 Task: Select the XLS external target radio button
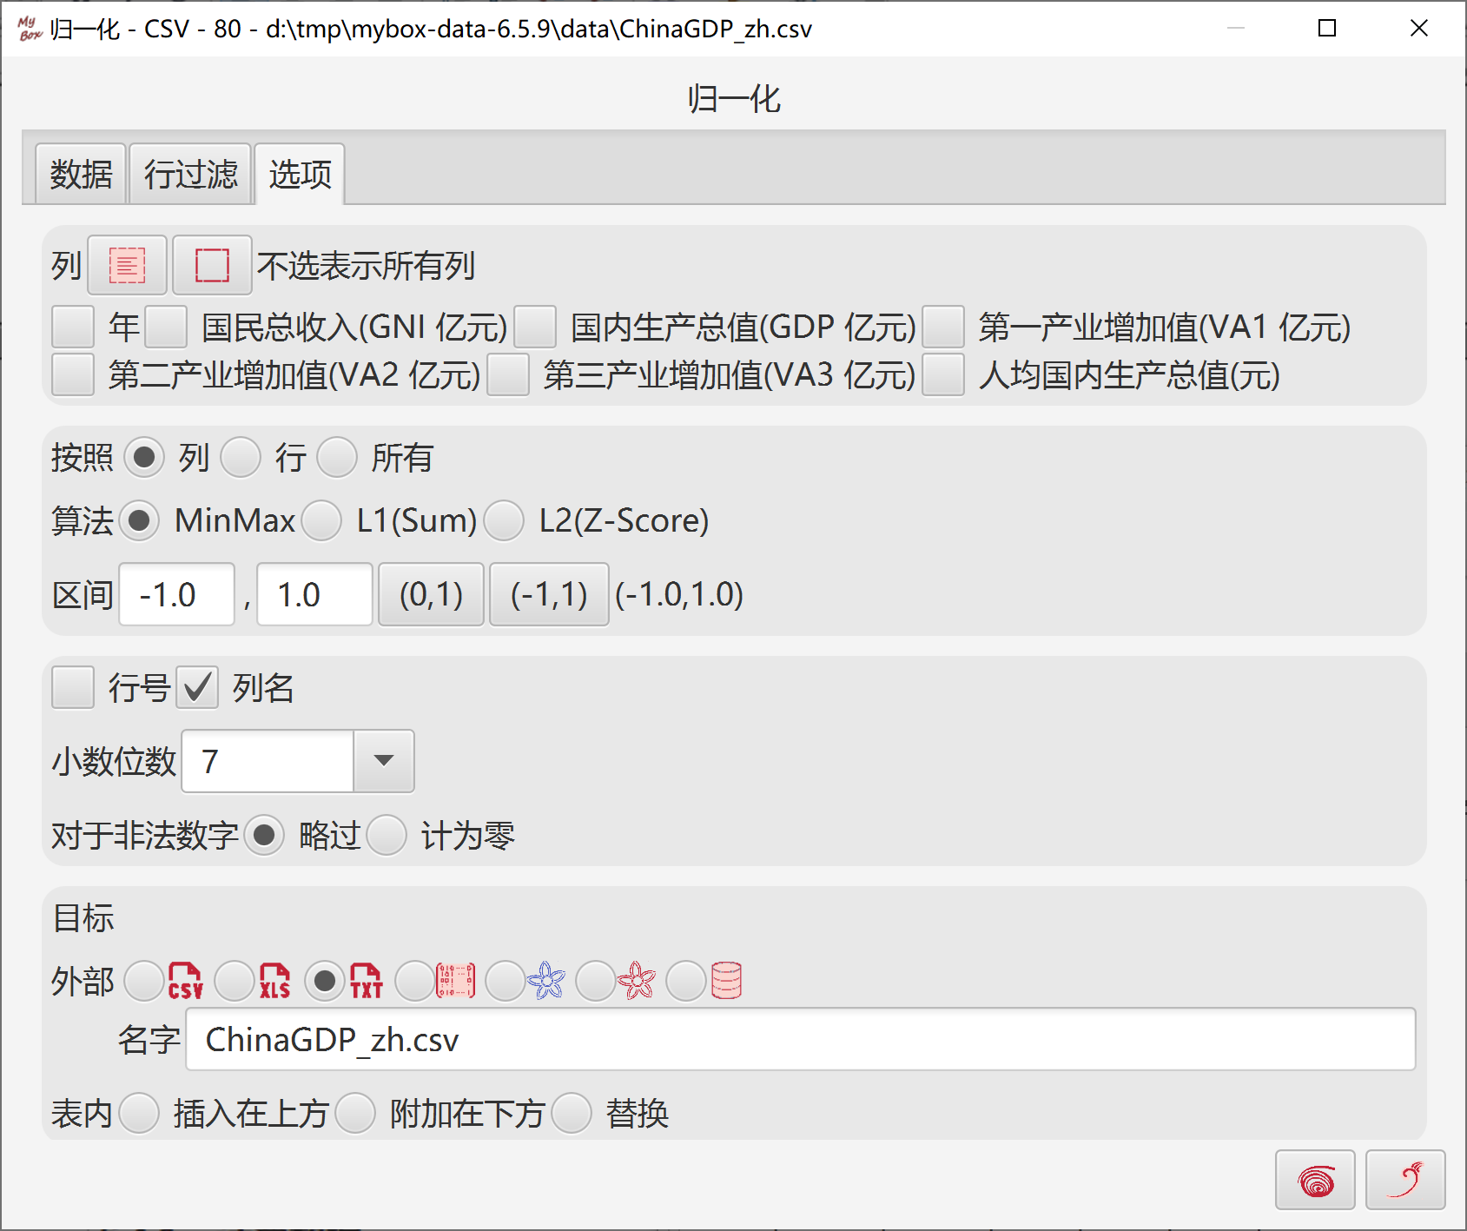pyautogui.click(x=235, y=981)
